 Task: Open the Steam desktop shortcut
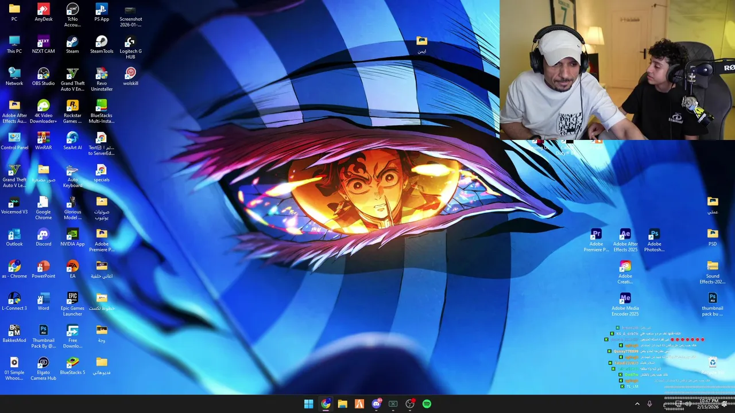[x=72, y=45]
